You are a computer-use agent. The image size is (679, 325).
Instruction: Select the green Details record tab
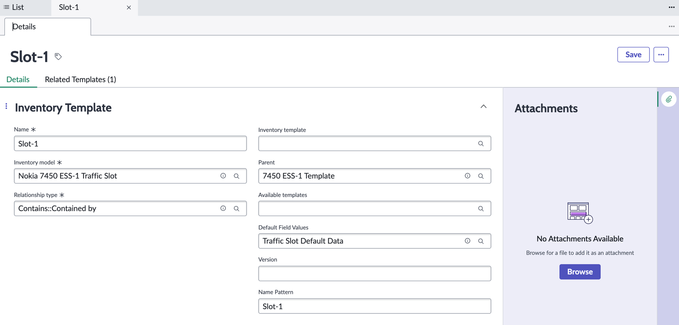[x=18, y=79]
